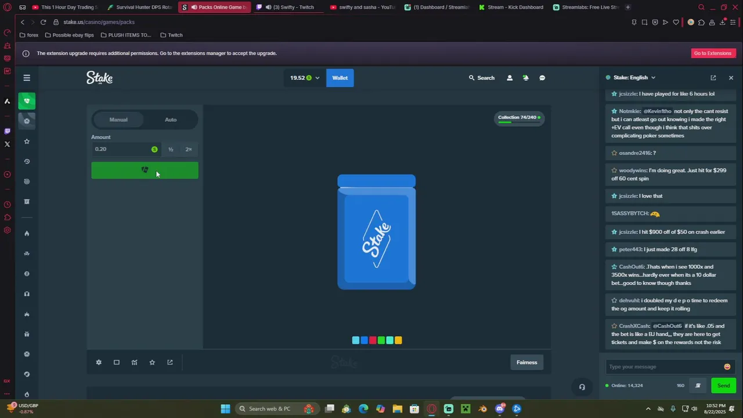The image size is (743, 418).
Task: Open live stats chart icon
Action: (x=135, y=362)
